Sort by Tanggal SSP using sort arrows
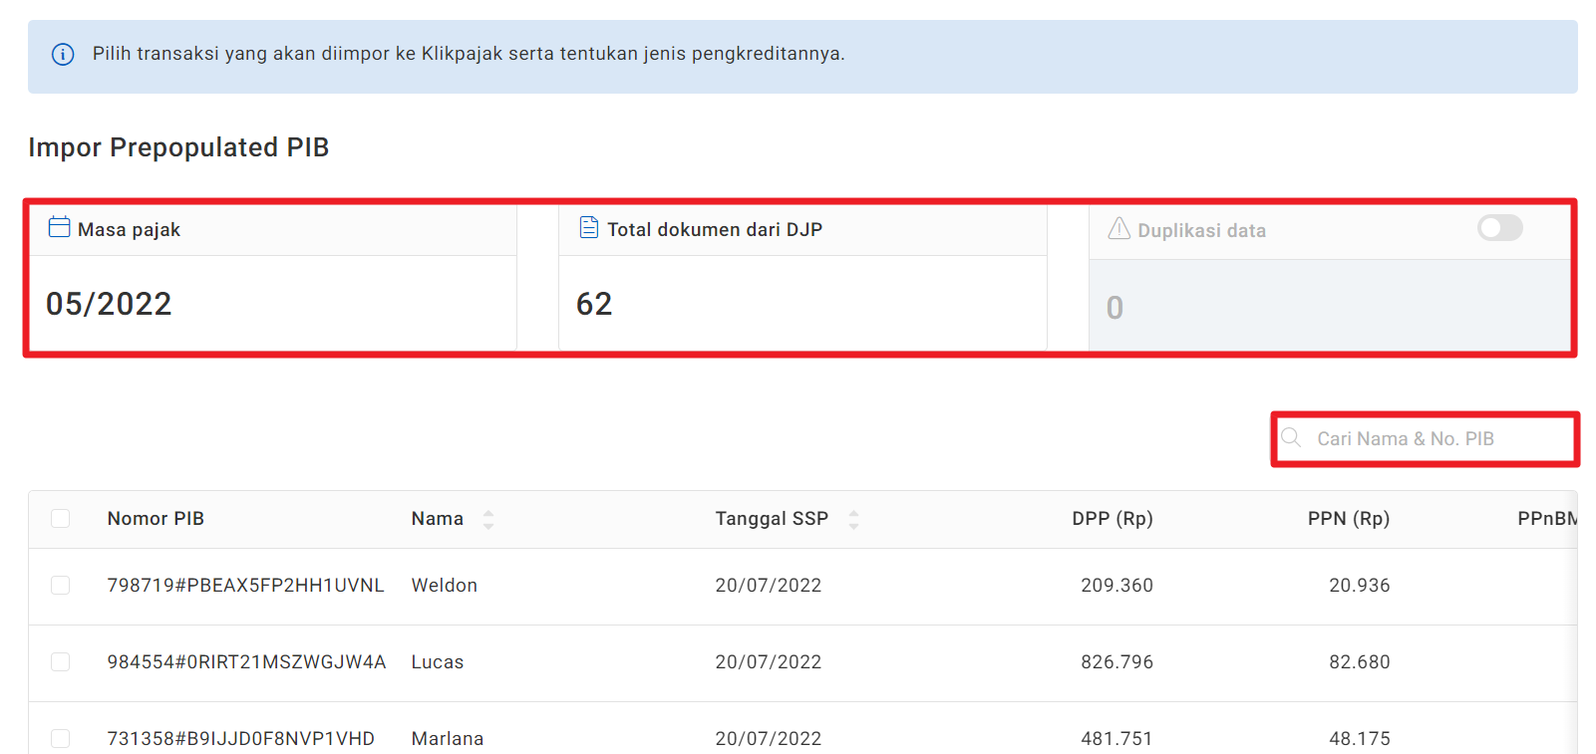The width and height of the screenshot is (1596, 754). click(x=853, y=519)
